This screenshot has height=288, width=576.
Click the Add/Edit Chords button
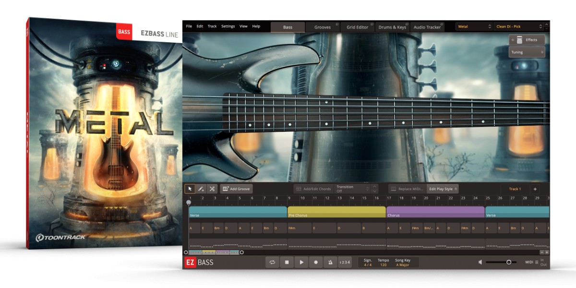click(x=313, y=189)
